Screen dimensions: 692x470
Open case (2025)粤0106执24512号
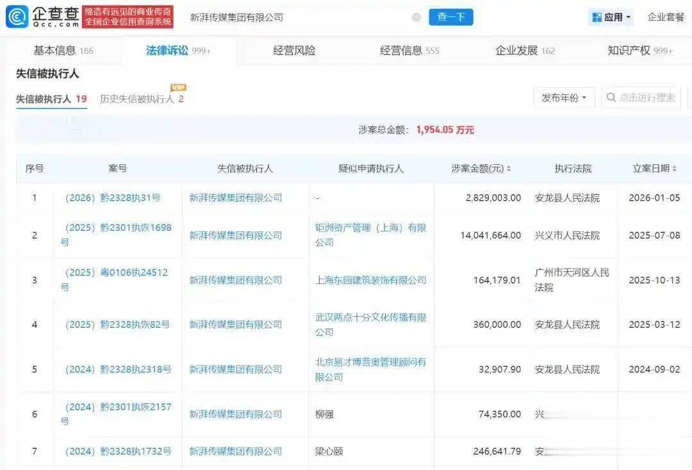114,280
